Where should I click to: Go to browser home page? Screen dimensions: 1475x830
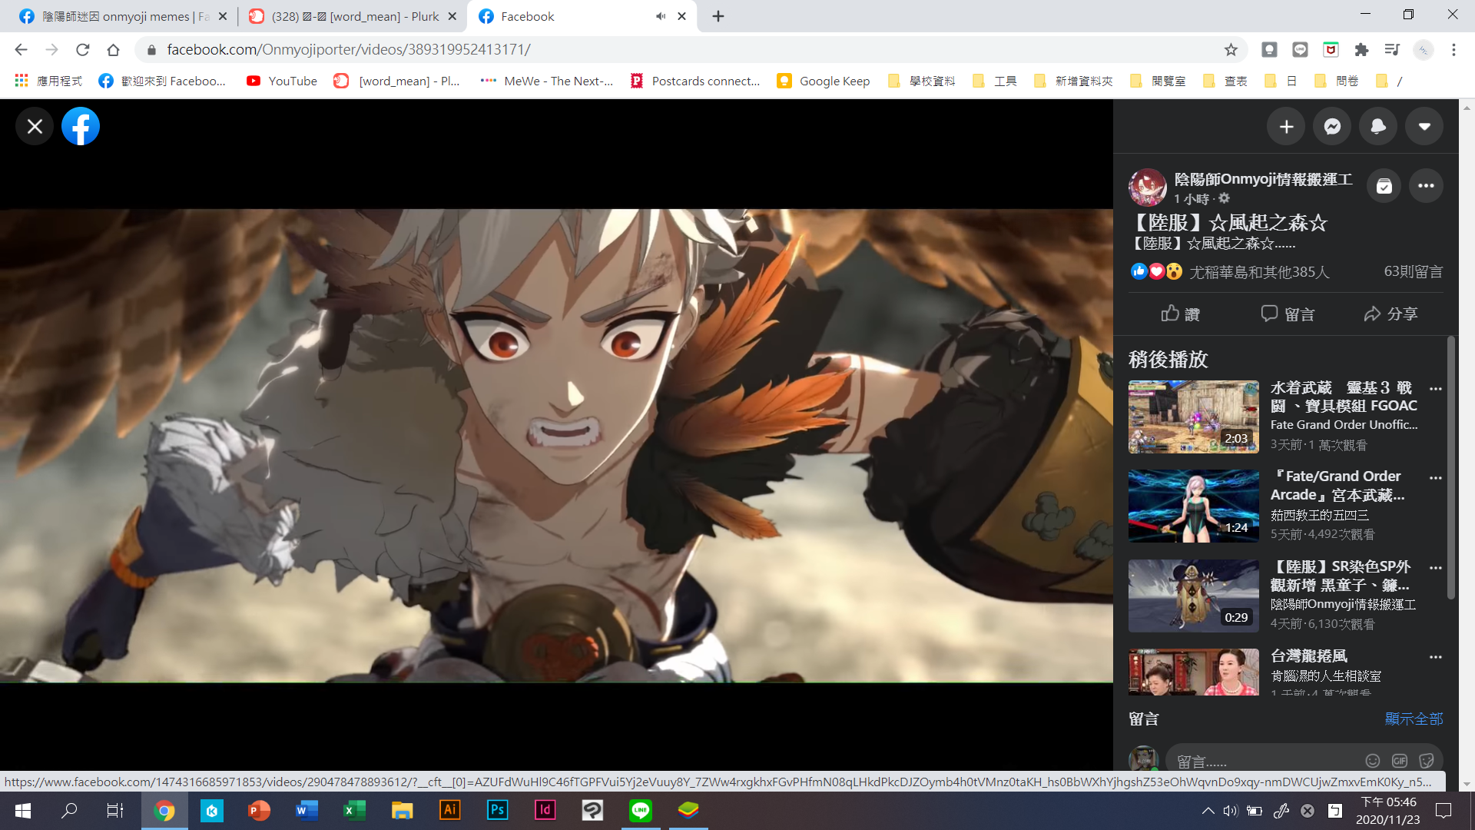[x=113, y=50]
